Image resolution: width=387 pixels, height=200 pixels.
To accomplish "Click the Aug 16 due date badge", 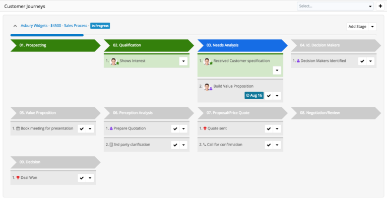I will click(x=254, y=96).
